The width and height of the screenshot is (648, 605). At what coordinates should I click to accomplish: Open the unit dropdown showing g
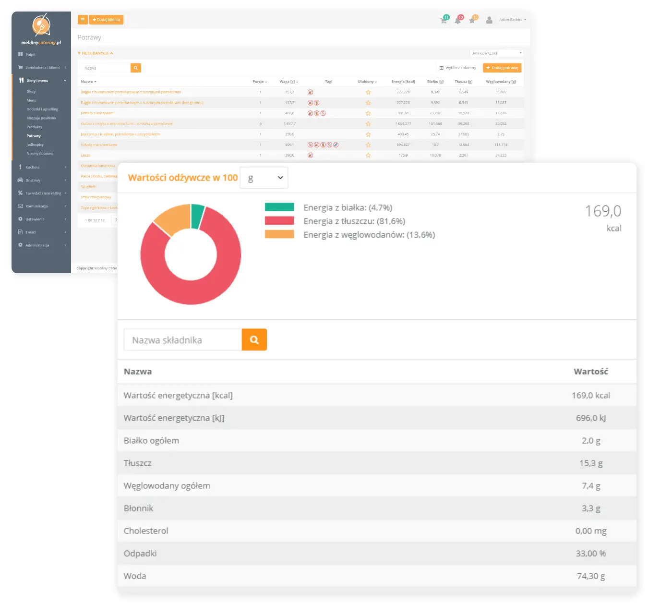[264, 178]
